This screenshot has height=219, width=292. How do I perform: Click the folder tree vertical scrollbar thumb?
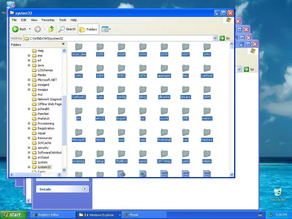(x=64, y=120)
